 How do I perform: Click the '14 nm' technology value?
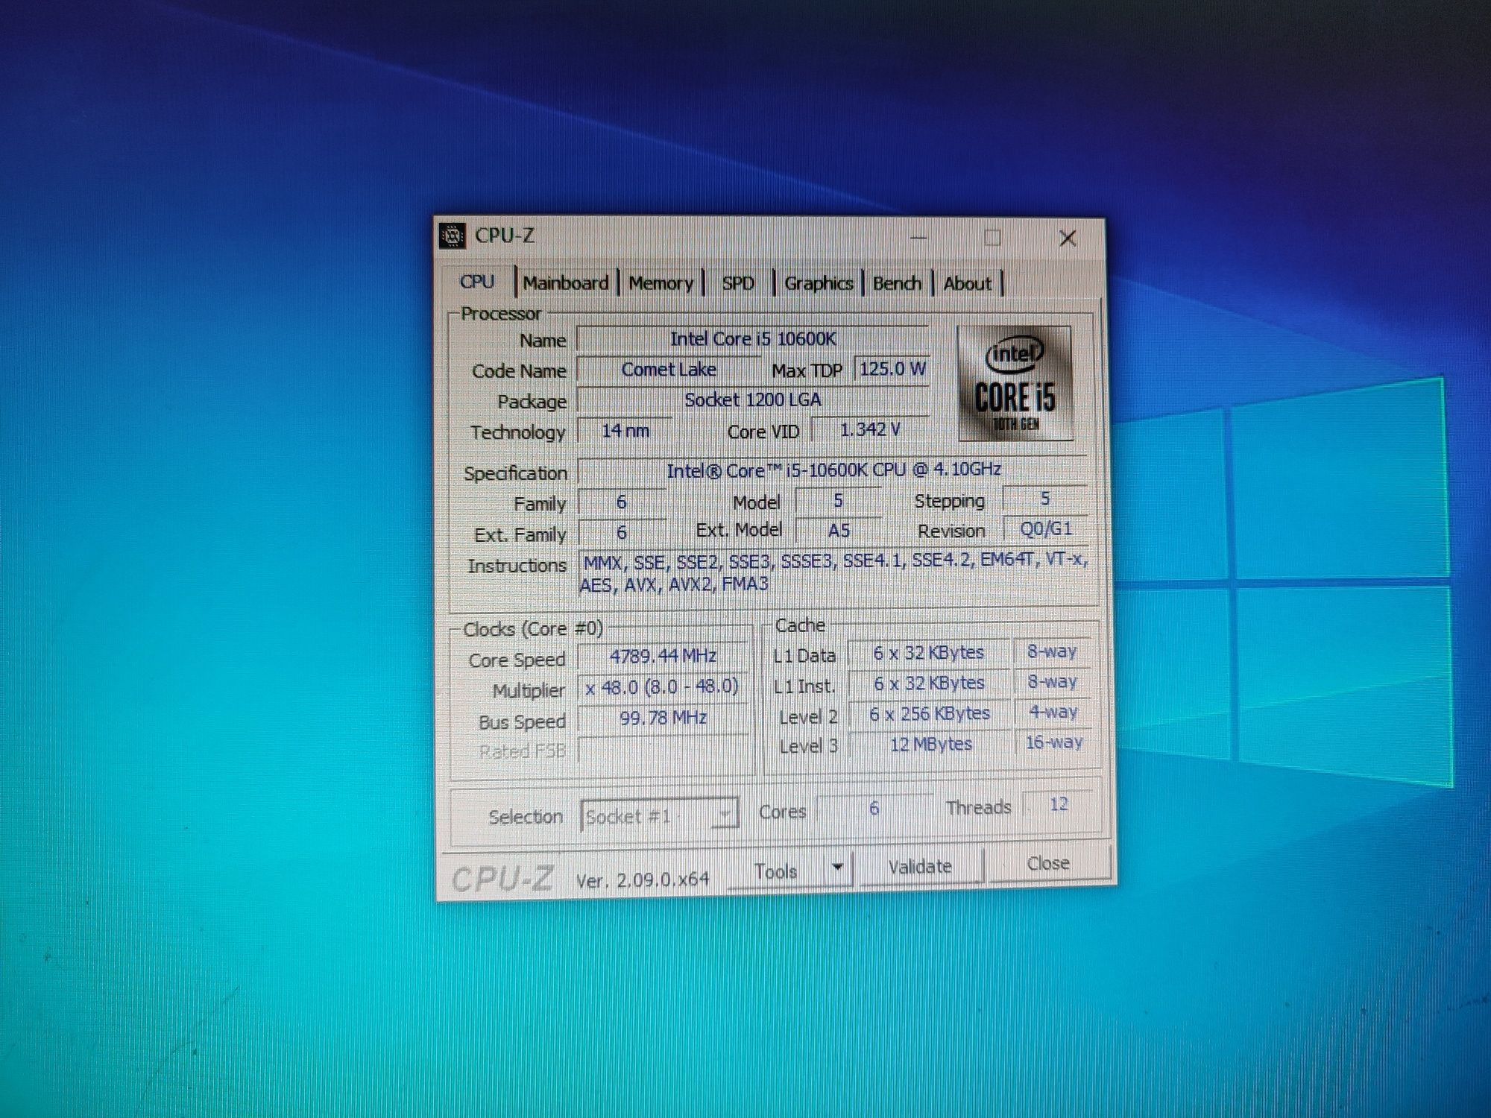[625, 431]
